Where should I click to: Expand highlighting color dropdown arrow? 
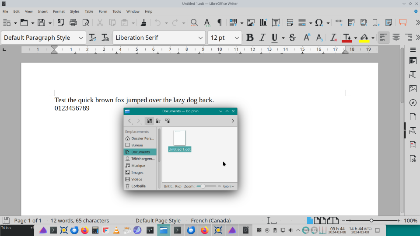373,38
